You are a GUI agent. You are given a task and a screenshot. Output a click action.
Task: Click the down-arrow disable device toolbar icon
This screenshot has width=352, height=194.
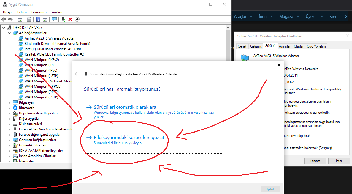77,20
